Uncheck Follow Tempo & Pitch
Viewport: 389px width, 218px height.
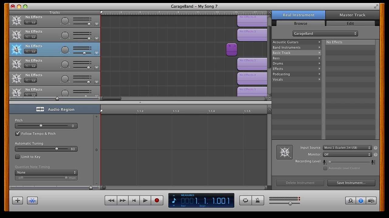point(18,134)
